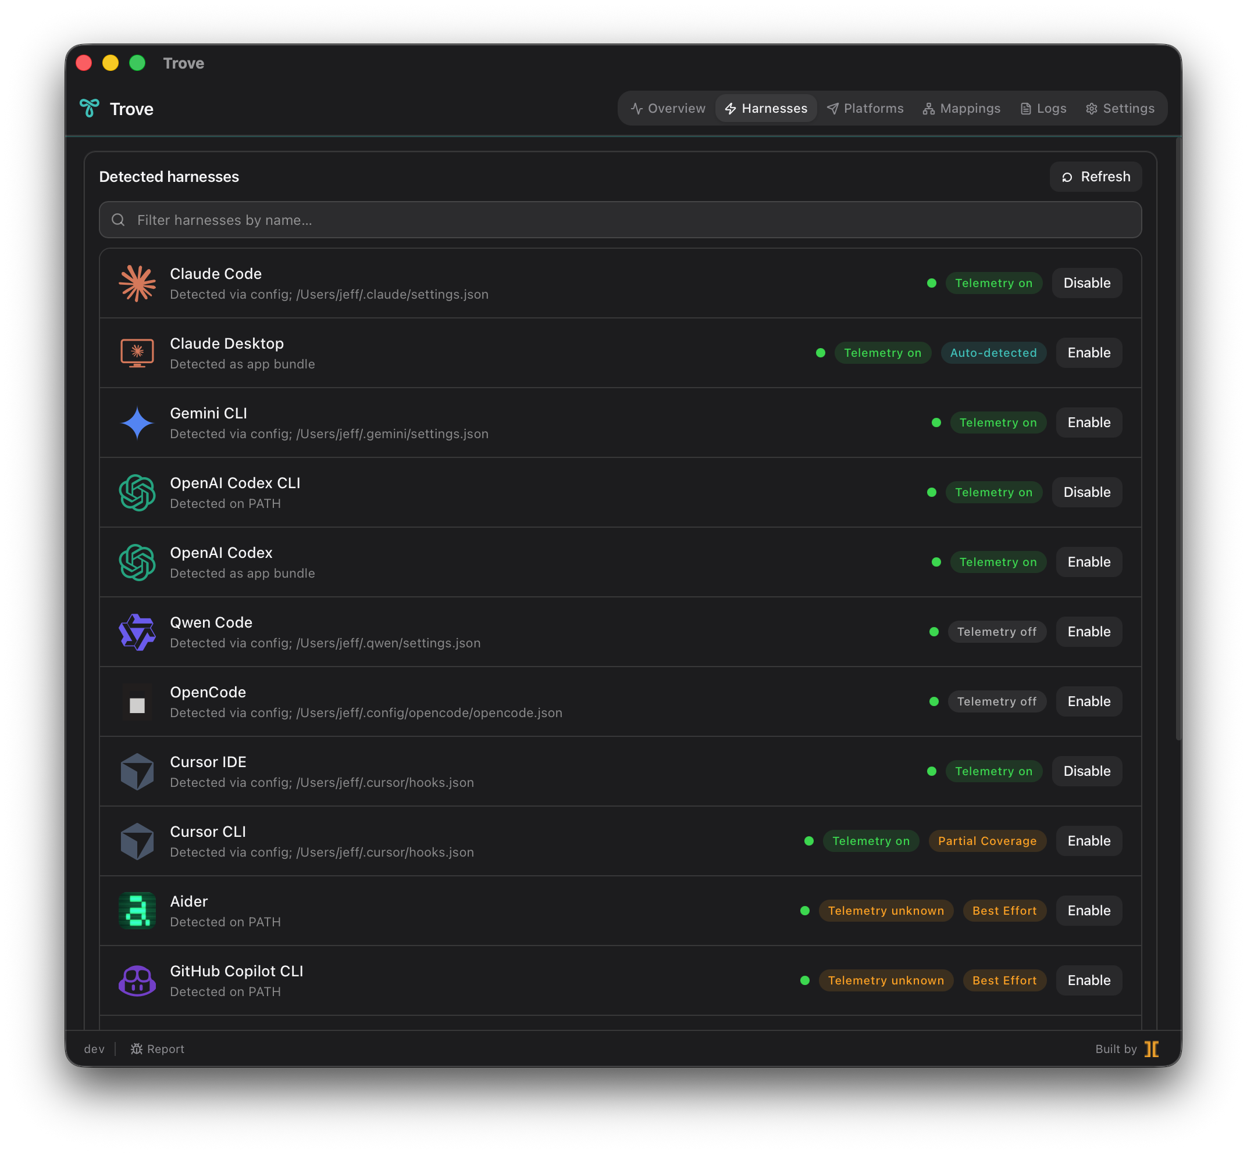Disable the OpenAI Codex CLI harness
The width and height of the screenshot is (1247, 1153).
coord(1087,493)
